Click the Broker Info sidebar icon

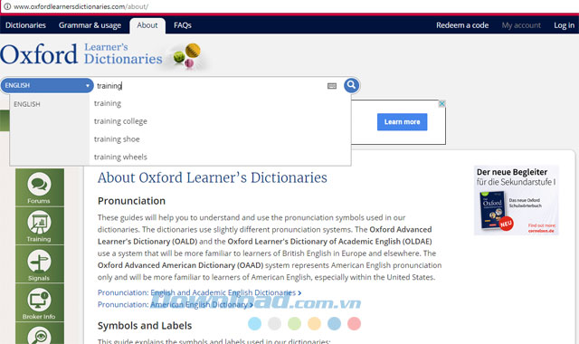(x=39, y=302)
